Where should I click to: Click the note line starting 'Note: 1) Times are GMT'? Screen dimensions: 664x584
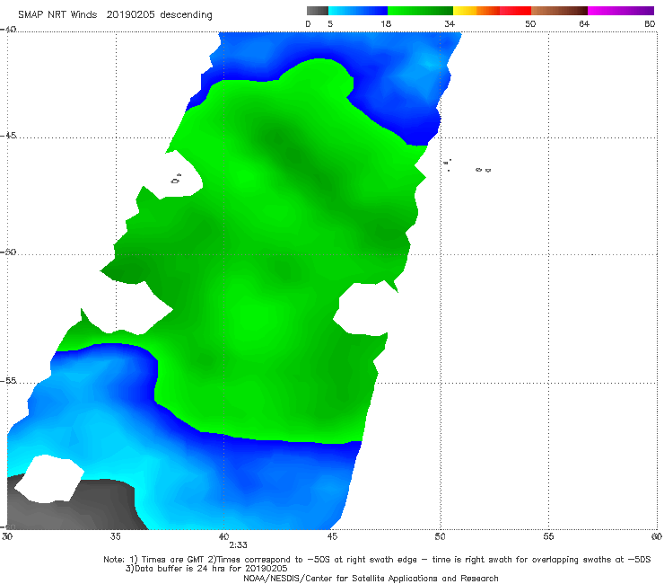point(377,560)
